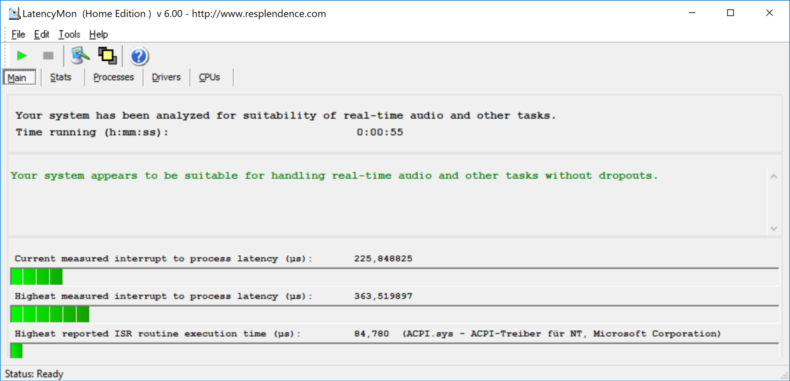Click 'Highest reported ISR routine execution time' label

point(158,334)
